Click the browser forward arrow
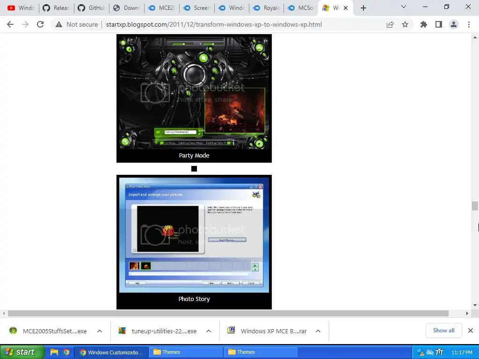 tap(25, 24)
